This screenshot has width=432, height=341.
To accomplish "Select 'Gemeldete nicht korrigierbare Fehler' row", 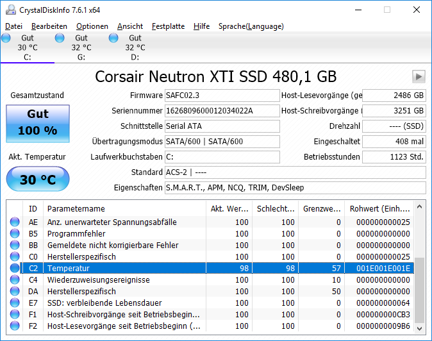I will [212, 245].
